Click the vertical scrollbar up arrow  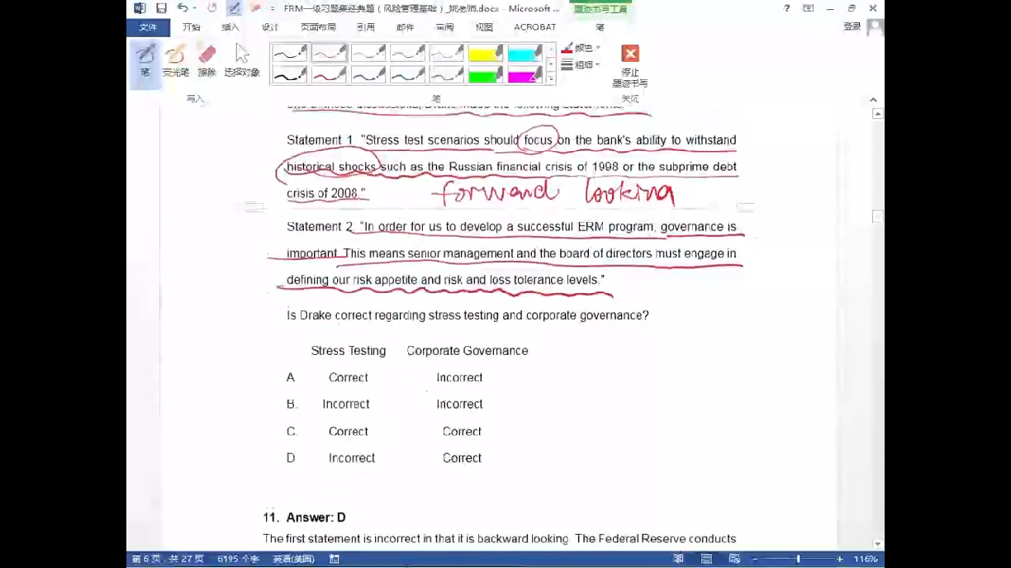[877, 114]
